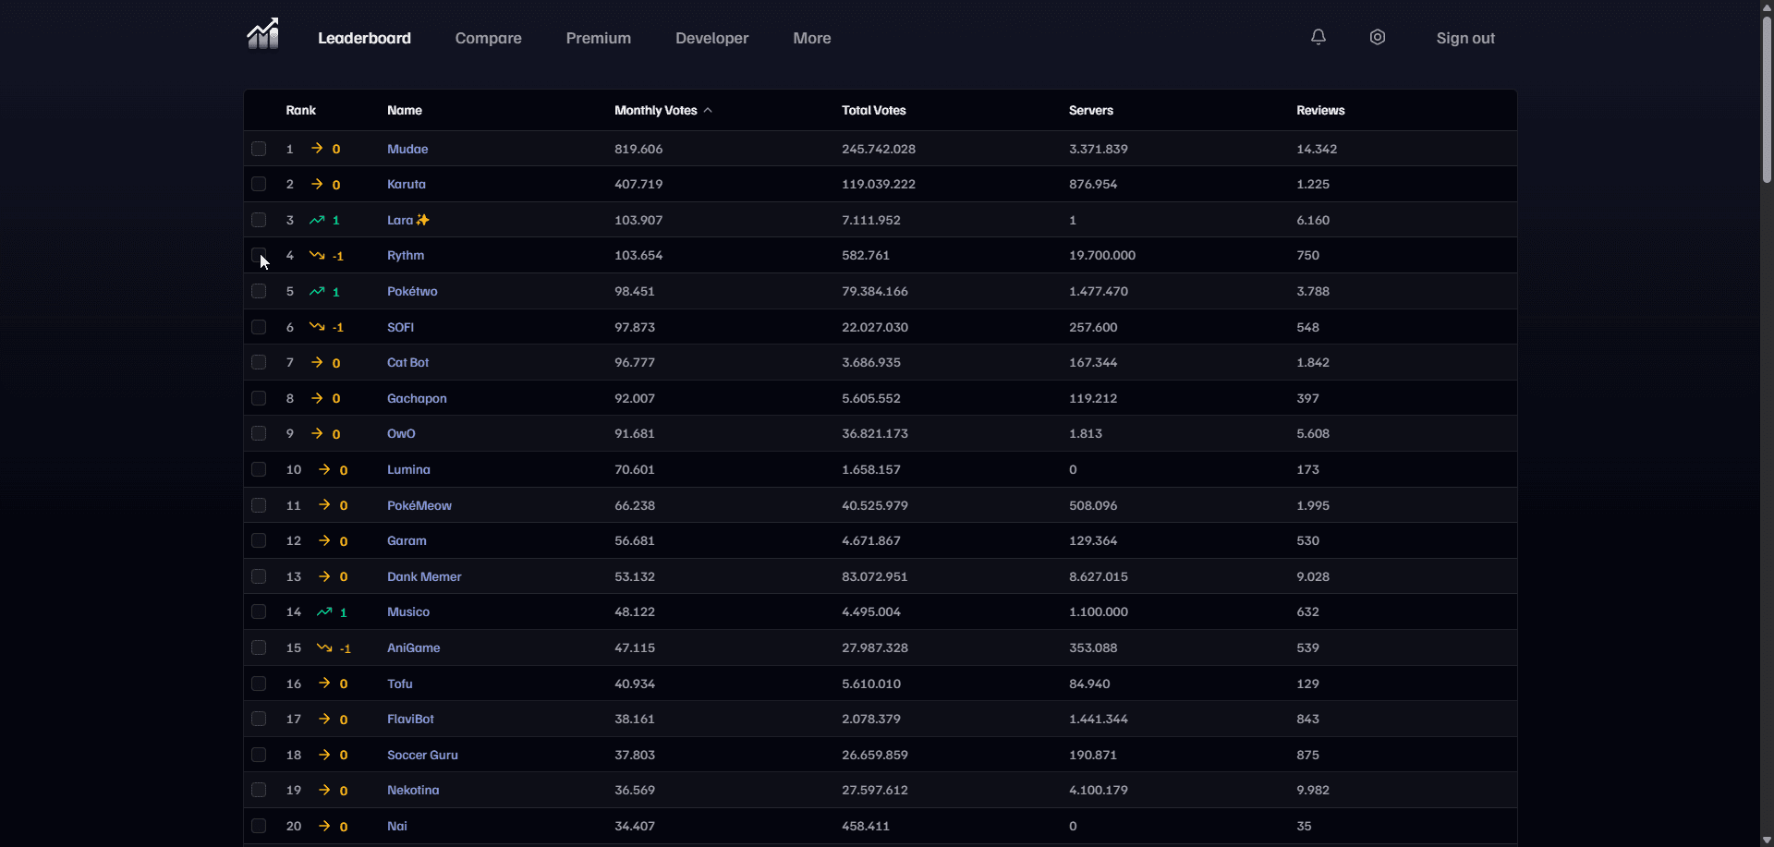Screen dimensions: 1774x847
Task: Click the upward trend icon beside Lara
Action: point(317,220)
